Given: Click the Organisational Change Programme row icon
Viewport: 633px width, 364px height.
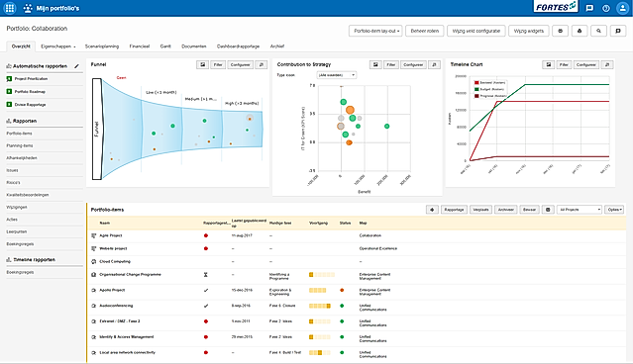Looking at the screenshot, I should click(94, 275).
